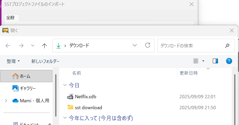
Task: Open the help question mark icon
Action: (x=229, y=61)
